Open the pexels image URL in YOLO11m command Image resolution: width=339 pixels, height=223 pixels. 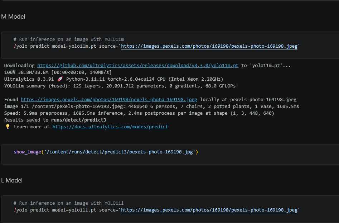tap(209, 46)
